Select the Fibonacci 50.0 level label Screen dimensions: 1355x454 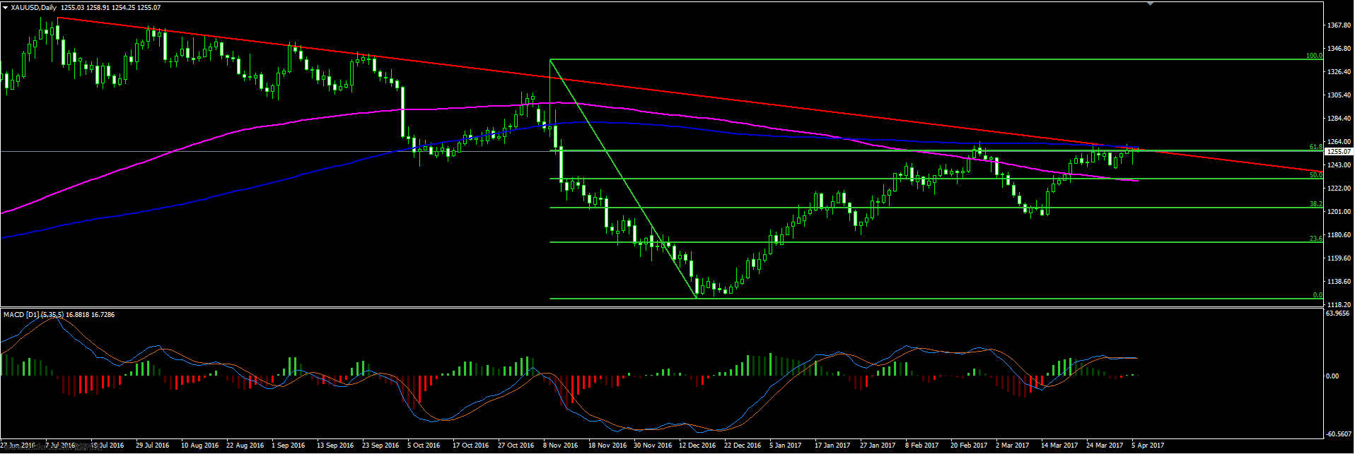point(1315,175)
